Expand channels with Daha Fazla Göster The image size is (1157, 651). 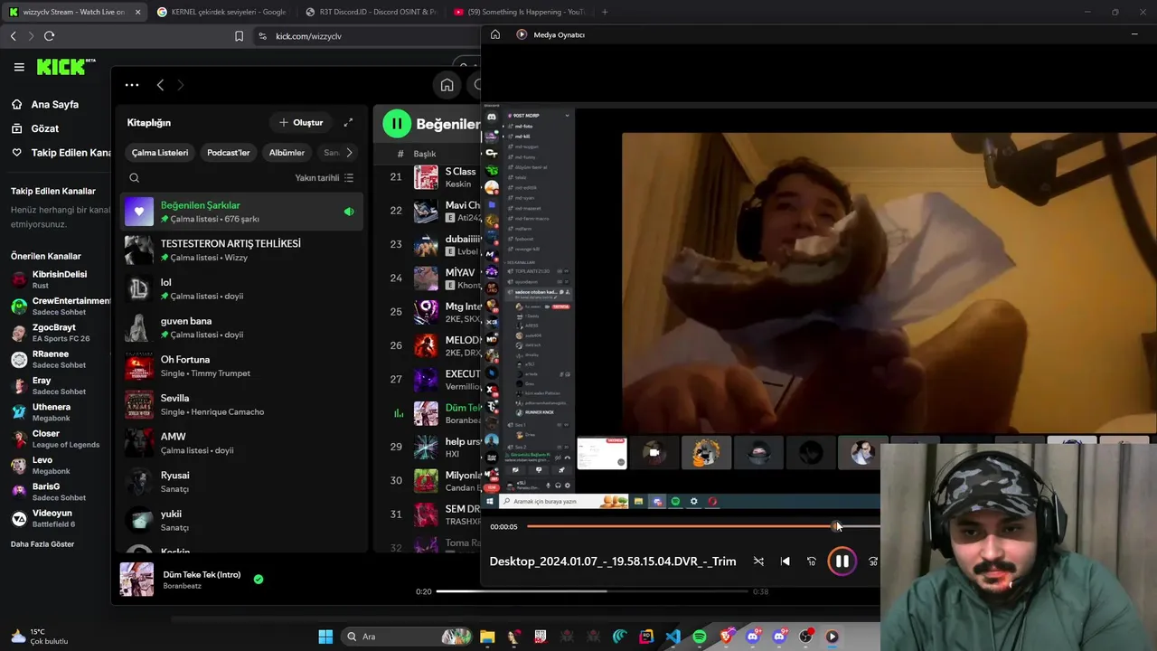[x=42, y=544]
